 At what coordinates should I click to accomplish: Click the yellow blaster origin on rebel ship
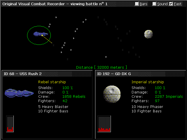pos(42,35)
